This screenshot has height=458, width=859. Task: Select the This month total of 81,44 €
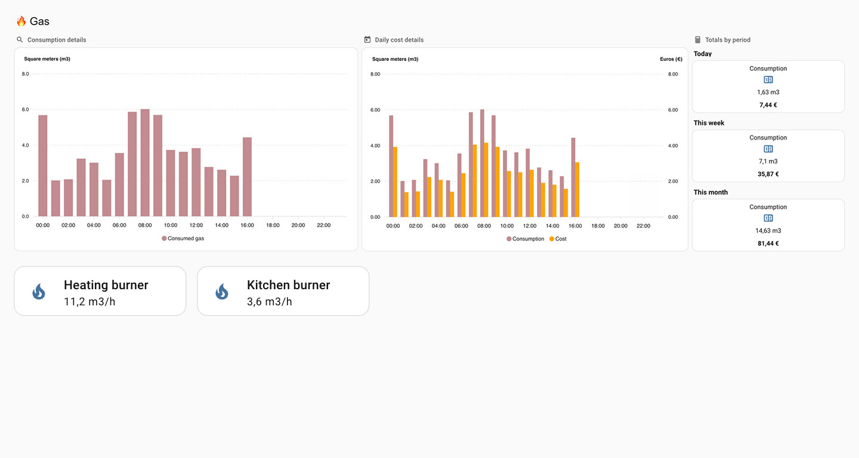[x=768, y=243]
